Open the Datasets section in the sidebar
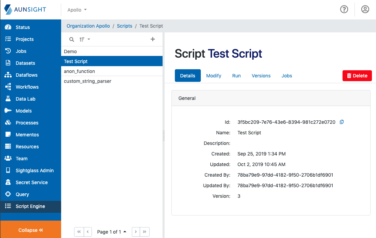 click(x=25, y=63)
